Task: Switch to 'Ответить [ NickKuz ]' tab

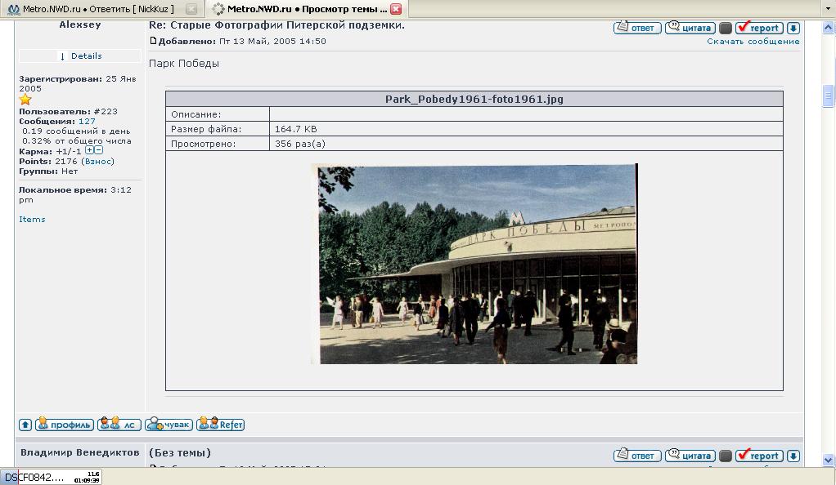Action: [x=98, y=9]
